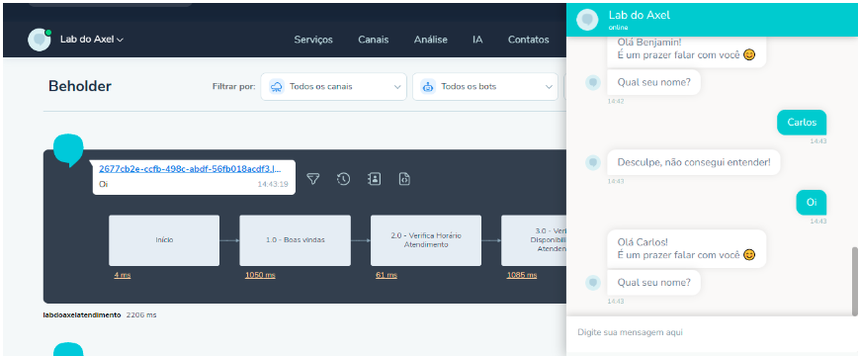The image size is (859, 356).
Task: Click the 14:43:19 timestamp in conversation card
Action: [x=273, y=184]
